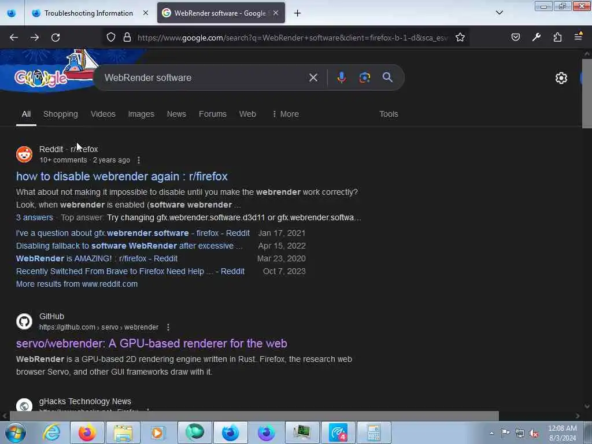Open the tracking protection shield icon
The height and width of the screenshot is (444, 592).
pos(110,38)
